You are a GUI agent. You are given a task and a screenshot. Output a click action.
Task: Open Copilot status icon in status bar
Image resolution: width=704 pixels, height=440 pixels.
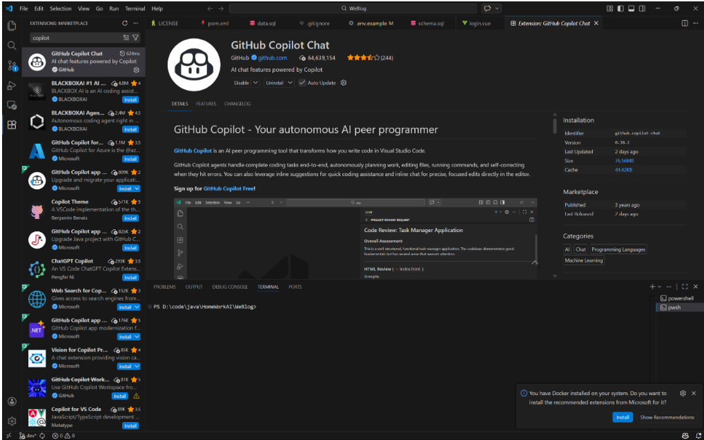pos(685,435)
